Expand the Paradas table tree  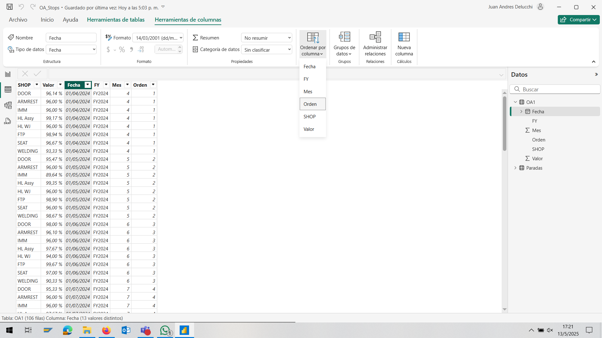tap(515, 168)
